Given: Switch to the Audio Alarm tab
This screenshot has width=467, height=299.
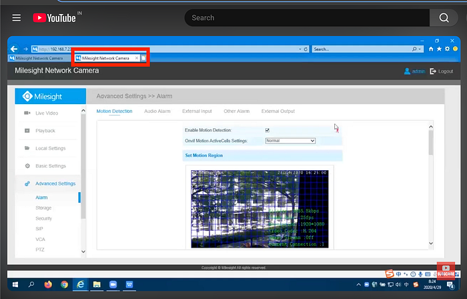Looking at the screenshot, I should 157,111.
